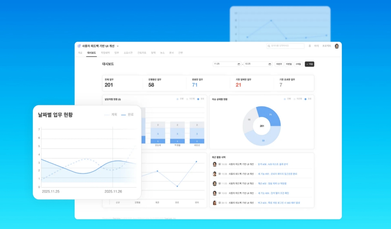Click the calendar icon in end date 12.25
This screenshot has width=391, height=229.
[x=270, y=64]
